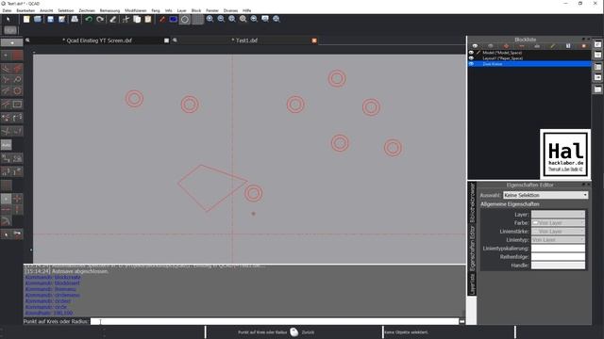Click the 'Kommando: blockcreate' history line
604x339 pixels.
click(x=53, y=277)
